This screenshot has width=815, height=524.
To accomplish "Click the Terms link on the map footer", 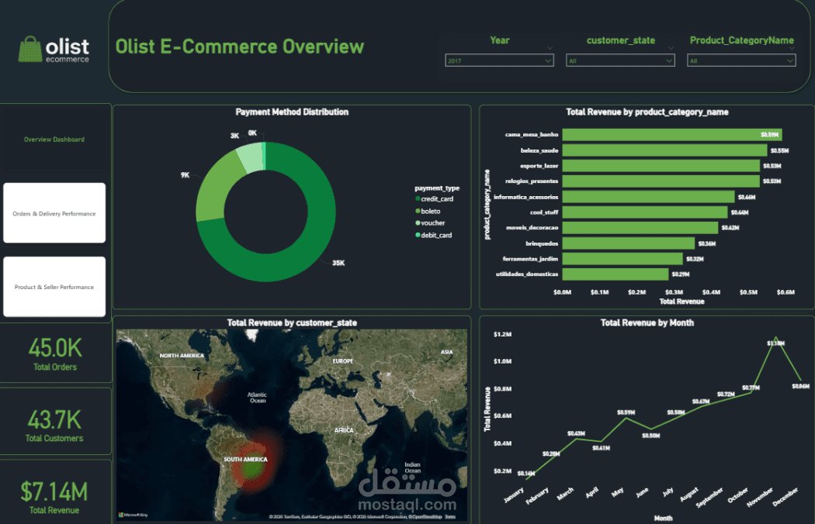I will tap(450, 516).
